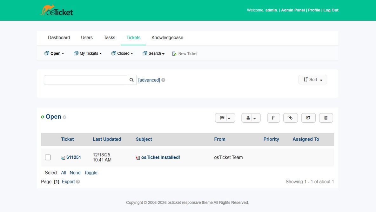This screenshot has width=376, height=212.
Task: Switch to the Dashboard tab
Action: click(59, 38)
